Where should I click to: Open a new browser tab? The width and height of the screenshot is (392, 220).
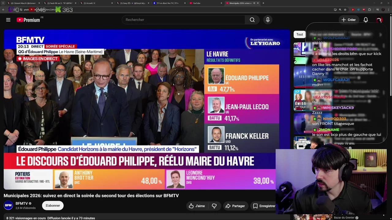pos(263,3)
